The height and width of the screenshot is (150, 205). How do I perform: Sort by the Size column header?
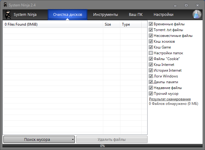click(112, 24)
